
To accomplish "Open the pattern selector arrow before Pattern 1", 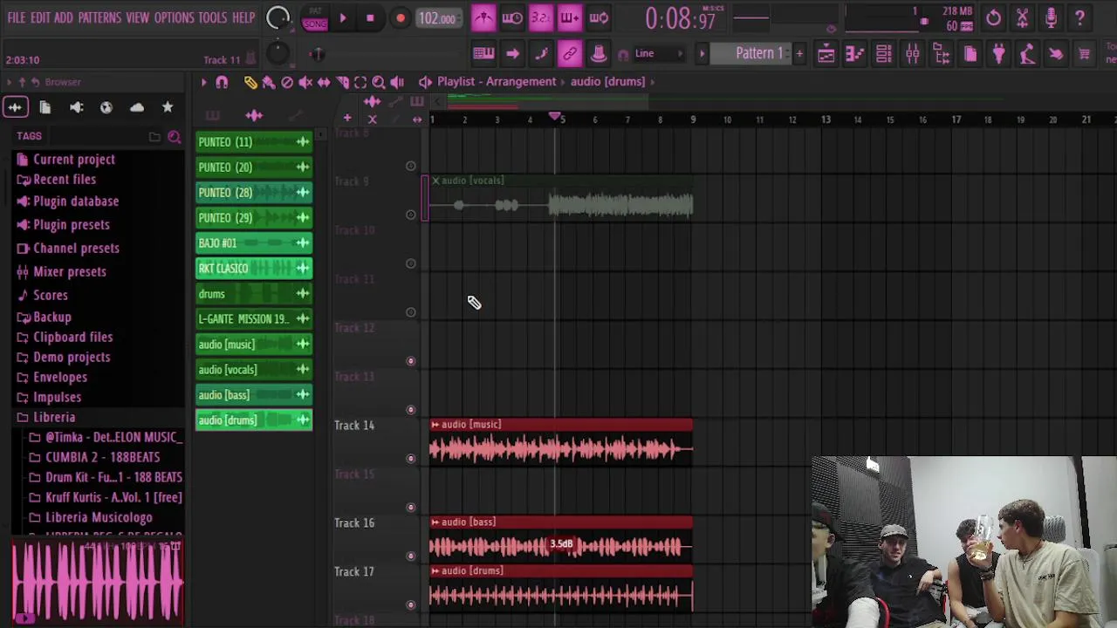I will tap(702, 54).
